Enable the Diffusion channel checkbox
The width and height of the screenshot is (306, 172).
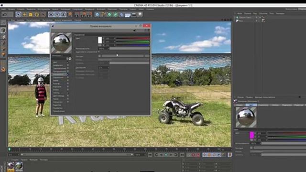(x=68, y=65)
